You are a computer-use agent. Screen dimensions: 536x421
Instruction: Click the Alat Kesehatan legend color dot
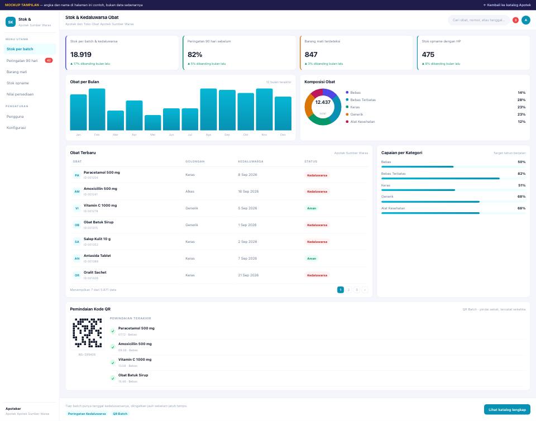click(347, 122)
